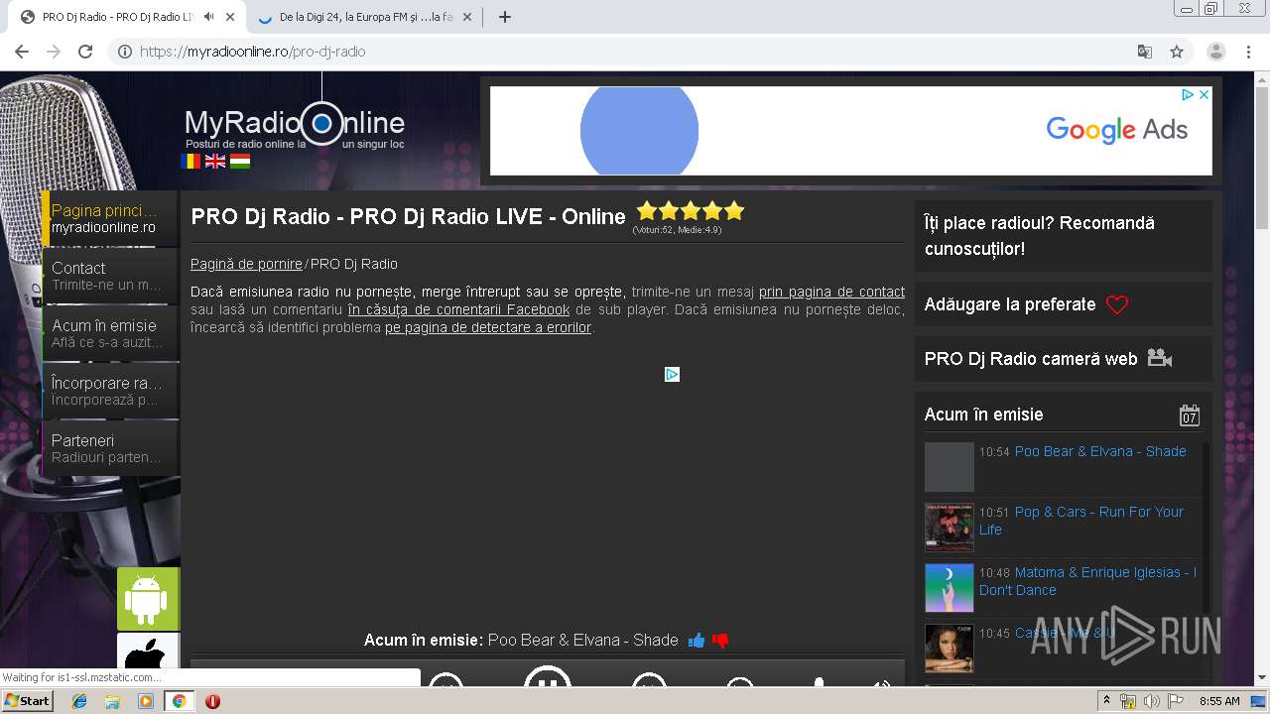Screen dimensions: 1270x714
Task: Click PRO Dj Radio cameră web
Action: click(x=1031, y=359)
